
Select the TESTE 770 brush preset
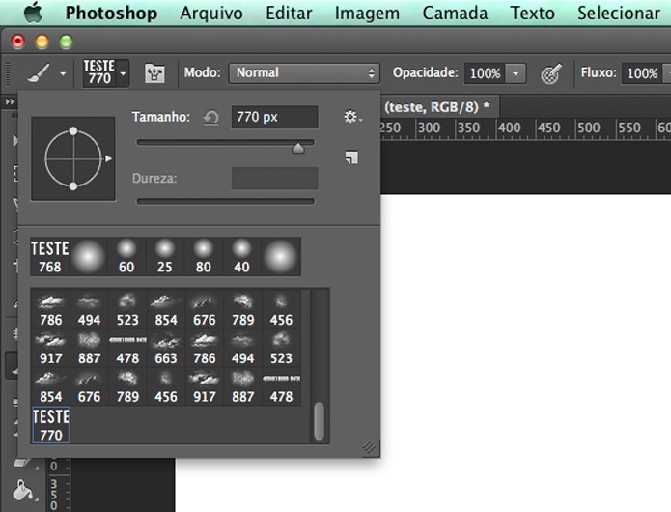pyautogui.click(x=50, y=425)
